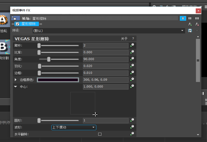The height and width of the screenshot is (142, 207).
Task: Enable the 水平翻转 checkbox
Action: click(100, 134)
